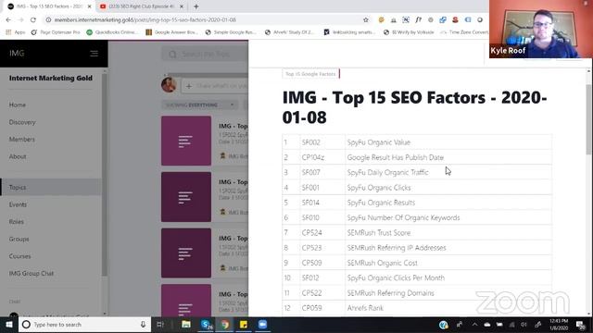Click the address bar URL
Image resolution: width=593 pixels, height=333 pixels.
pyautogui.click(x=145, y=19)
